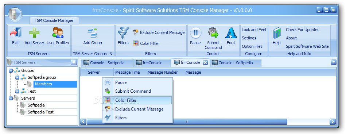Collapse the Softpedia group node
346x135 pixels.
pos(17,78)
